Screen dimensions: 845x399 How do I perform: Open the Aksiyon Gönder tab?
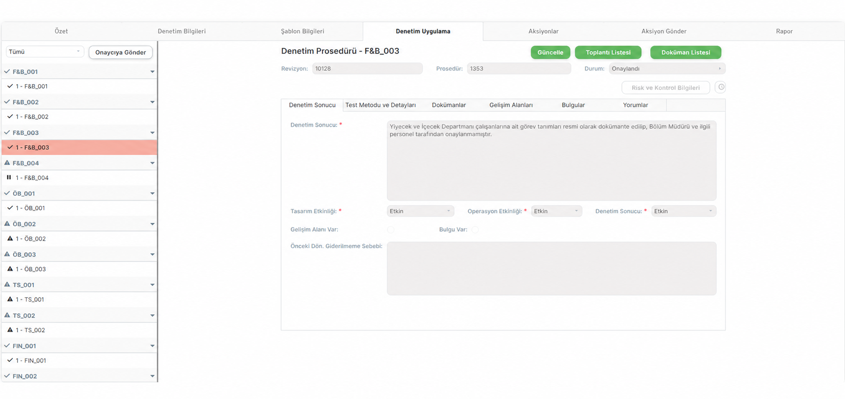[664, 31]
